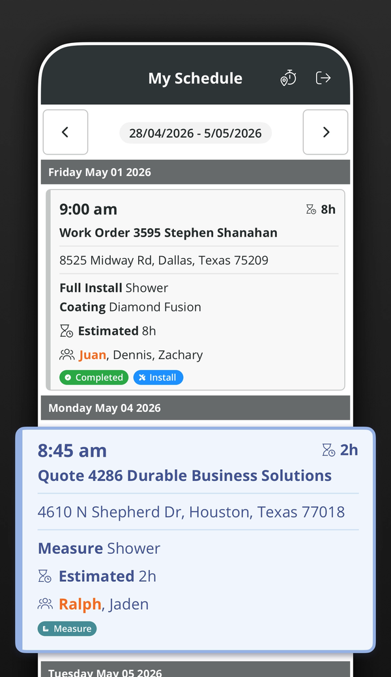The width and height of the screenshot is (391, 677).
Task: Go to next week with right arrow
Action: coord(325,132)
